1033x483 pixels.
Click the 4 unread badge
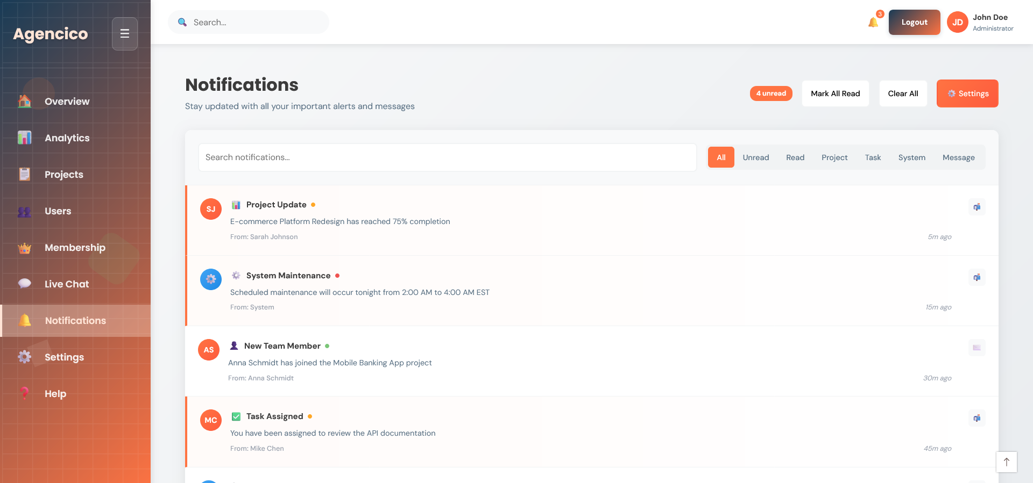(x=771, y=93)
